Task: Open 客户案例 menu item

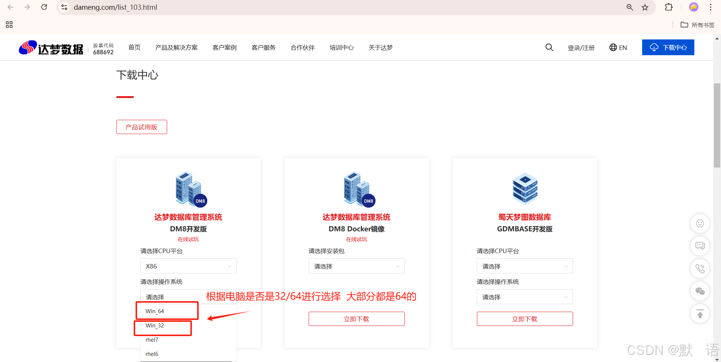Action: [225, 47]
